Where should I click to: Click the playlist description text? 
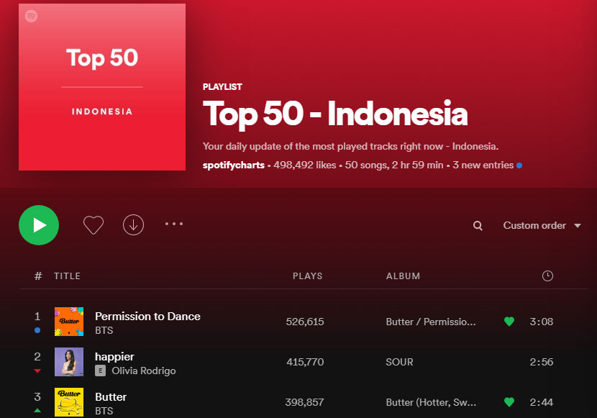[x=351, y=147]
